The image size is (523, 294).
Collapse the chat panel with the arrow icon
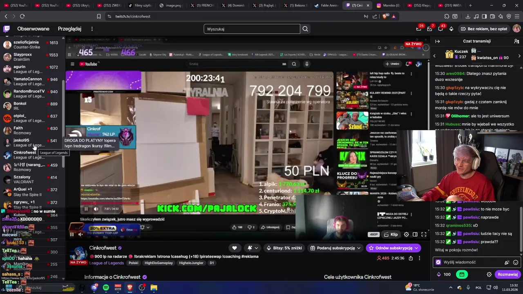coord(438,41)
